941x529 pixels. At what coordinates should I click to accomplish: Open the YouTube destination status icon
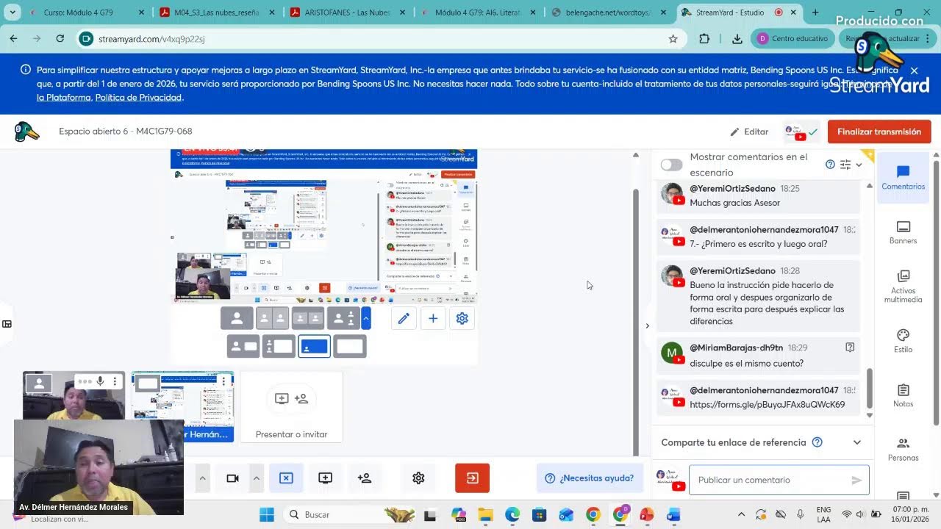(x=801, y=132)
